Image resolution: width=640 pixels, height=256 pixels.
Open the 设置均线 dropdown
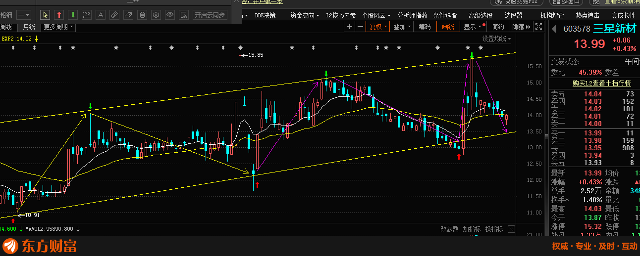coord(497,39)
